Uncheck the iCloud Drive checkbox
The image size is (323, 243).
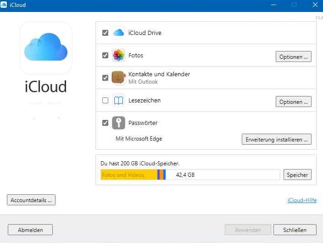click(106, 33)
